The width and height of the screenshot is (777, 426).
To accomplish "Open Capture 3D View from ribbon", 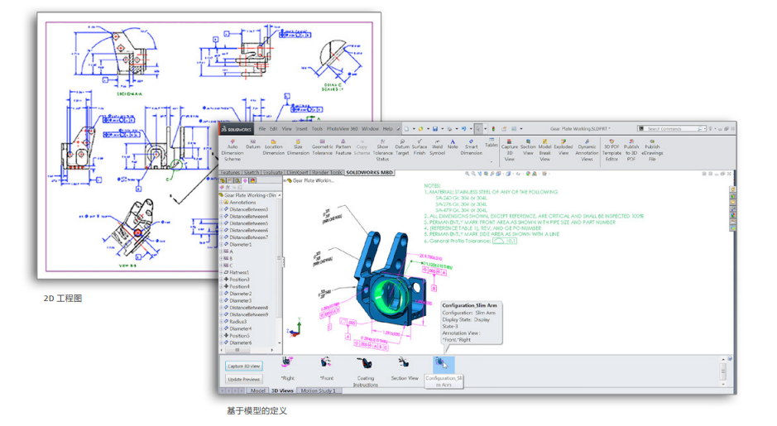I will point(509,148).
